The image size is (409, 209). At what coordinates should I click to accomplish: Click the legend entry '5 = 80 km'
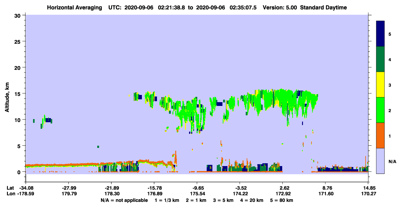coord(282,200)
